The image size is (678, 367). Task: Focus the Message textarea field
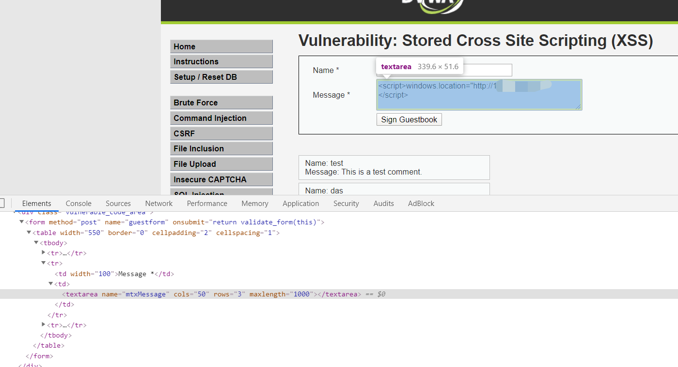(479, 95)
